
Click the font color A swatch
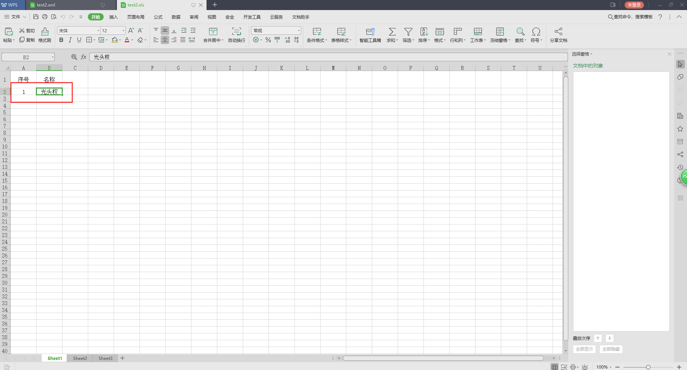127,40
